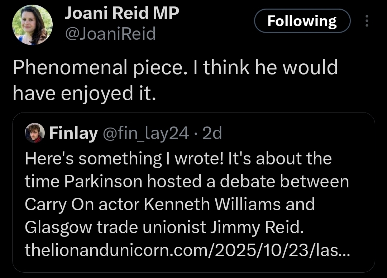Click the 2d timestamp on quoted post
387x278 pixels.
tap(212, 134)
